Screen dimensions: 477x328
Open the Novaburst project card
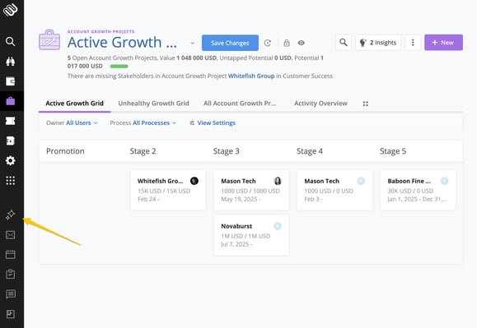point(251,235)
